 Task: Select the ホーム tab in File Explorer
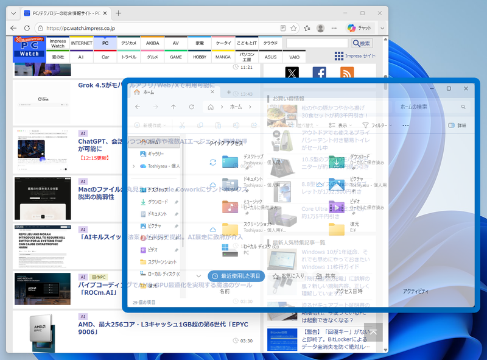point(175,92)
